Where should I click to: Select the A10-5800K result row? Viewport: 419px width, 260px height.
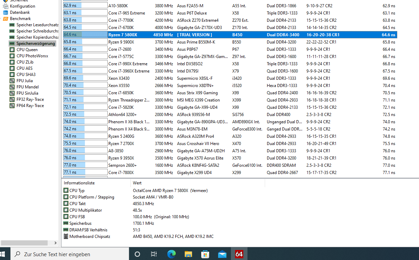coord(230,6)
